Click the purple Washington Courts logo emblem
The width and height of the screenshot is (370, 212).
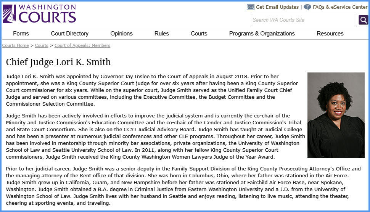click(x=10, y=14)
